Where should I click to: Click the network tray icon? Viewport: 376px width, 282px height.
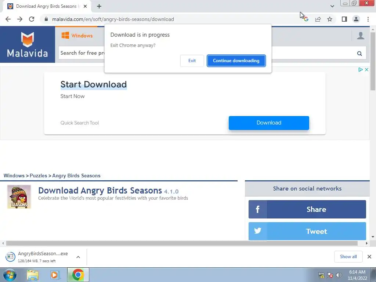pos(321,275)
